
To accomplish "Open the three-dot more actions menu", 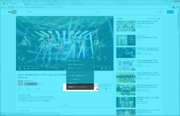I will [35, 89].
